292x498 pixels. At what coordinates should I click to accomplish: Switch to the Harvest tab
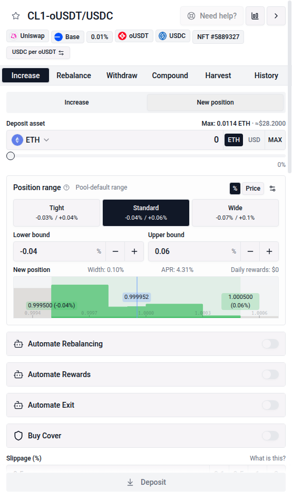tap(218, 76)
